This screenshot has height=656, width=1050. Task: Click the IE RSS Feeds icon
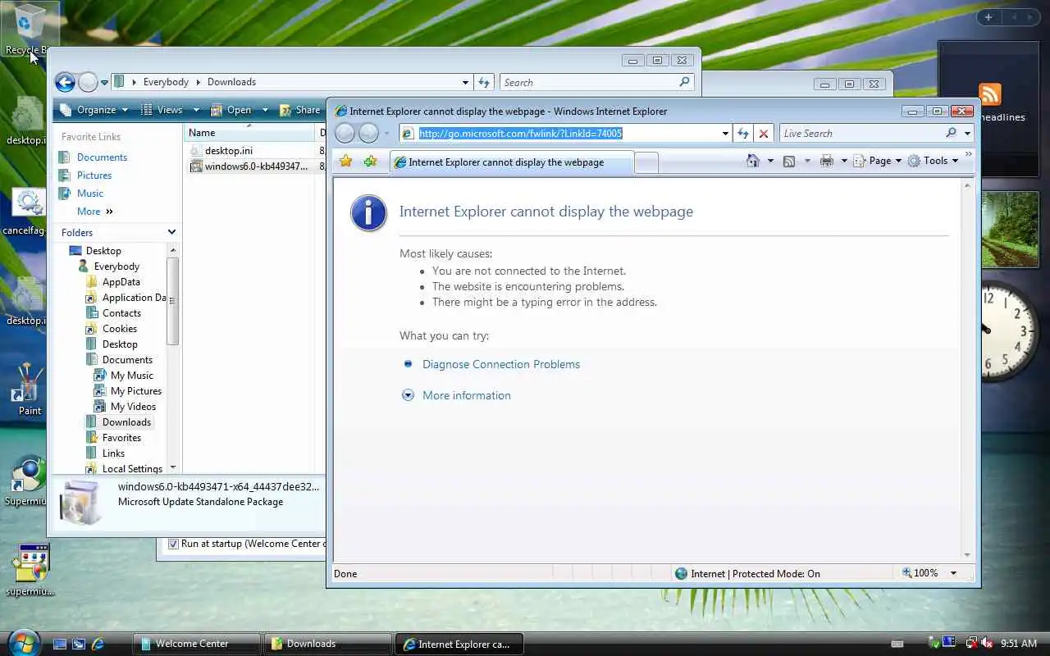click(789, 162)
